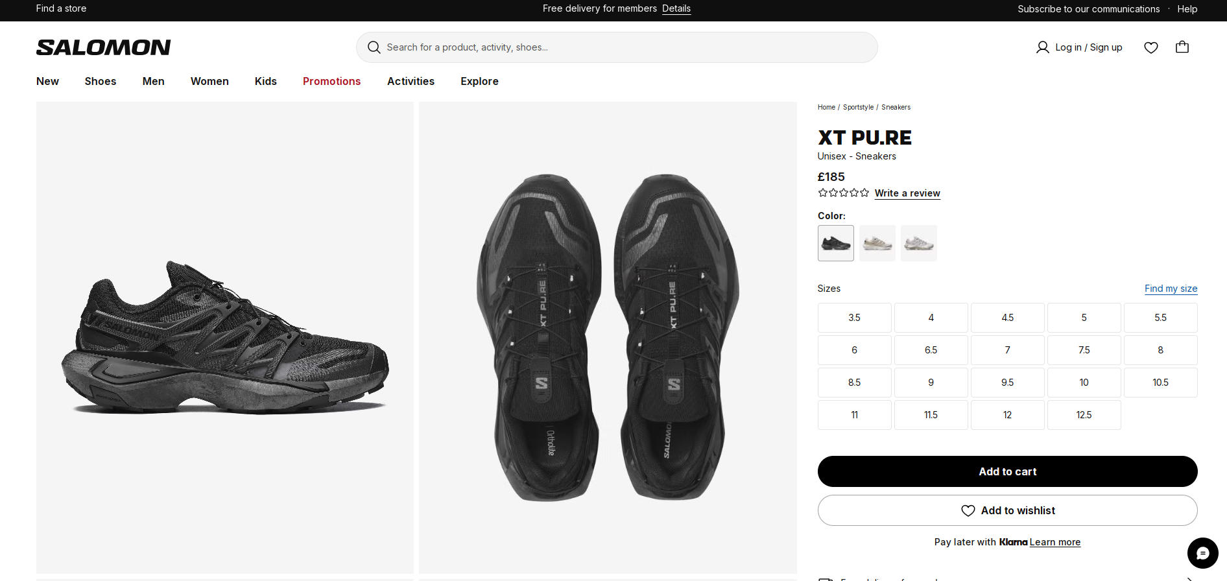Open the Activities menu
The height and width of the screenshot is (581, 1227).
click(411, 81)
